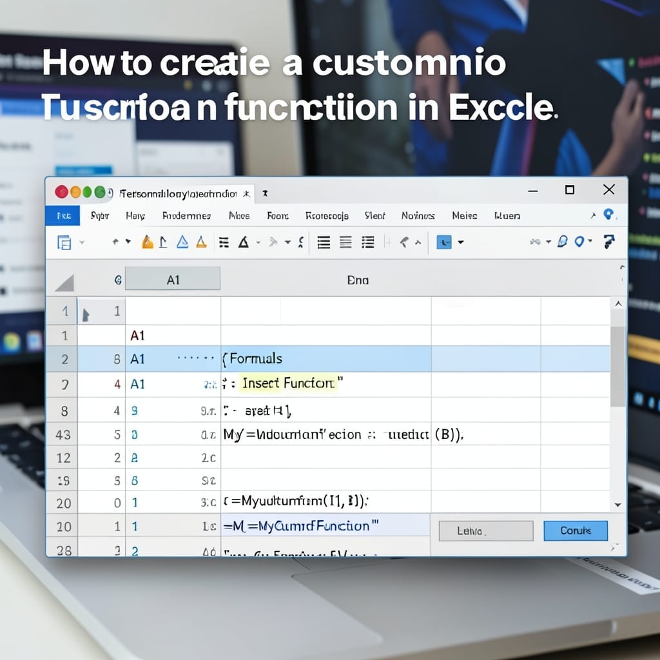Click the gray chain link icon
This screenshot has height=660, width=660.
[535, 242]
